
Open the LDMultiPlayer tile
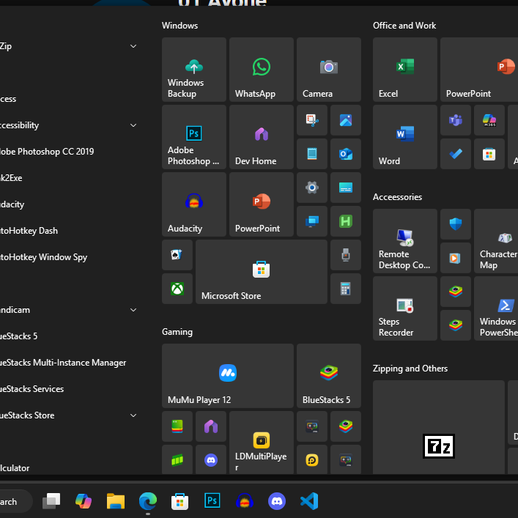tap(262, 443)
